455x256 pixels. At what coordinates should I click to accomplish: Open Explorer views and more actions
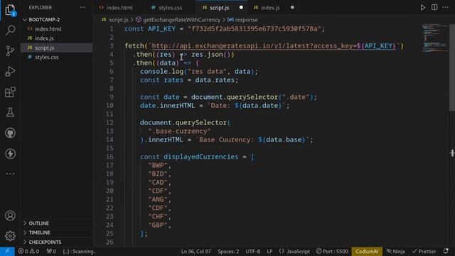coord(82,8)
